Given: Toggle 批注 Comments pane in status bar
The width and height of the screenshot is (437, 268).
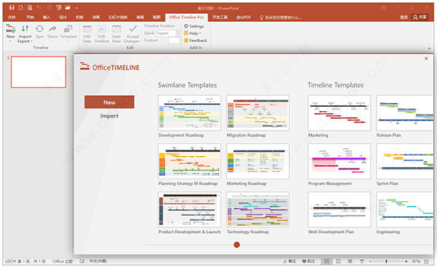Looking at the screenshot, I should pyautogui.click(x=309, y=261).
